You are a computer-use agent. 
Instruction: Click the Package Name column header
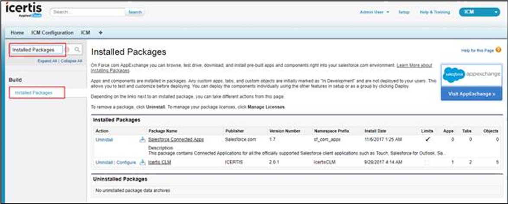163,131
